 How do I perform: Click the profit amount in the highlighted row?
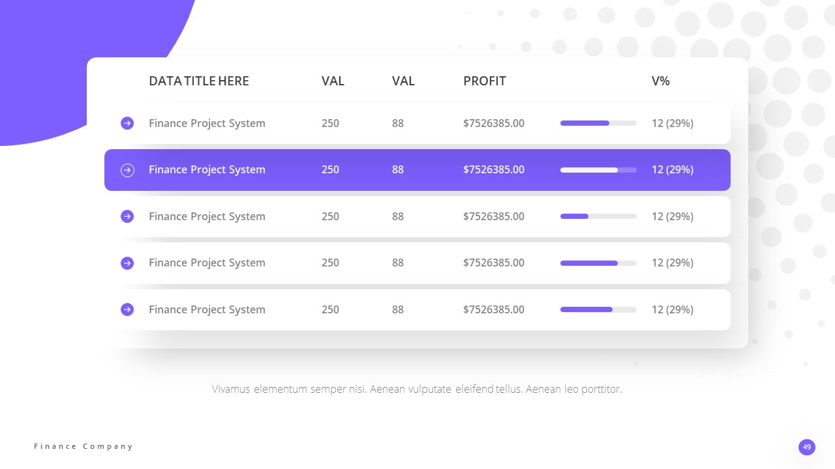point(494,169)
